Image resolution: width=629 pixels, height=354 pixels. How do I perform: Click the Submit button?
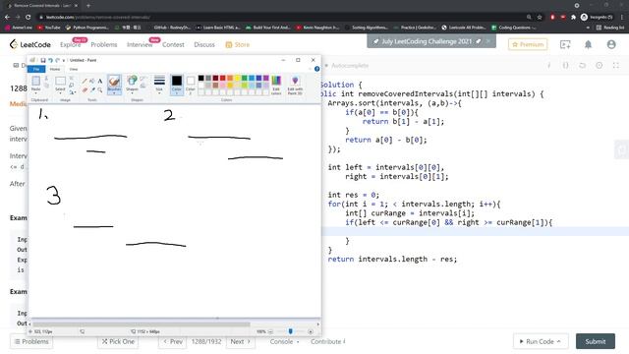point(596,341)
